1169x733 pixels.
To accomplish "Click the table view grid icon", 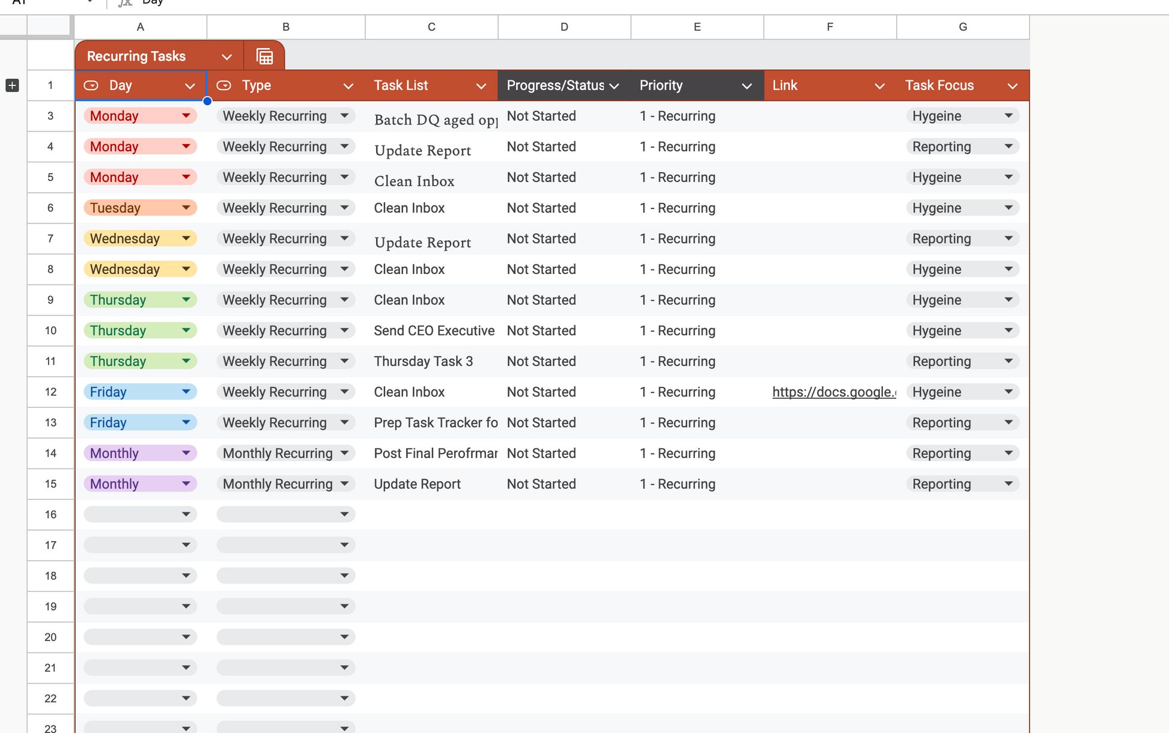I will click(x=264, y=56).
